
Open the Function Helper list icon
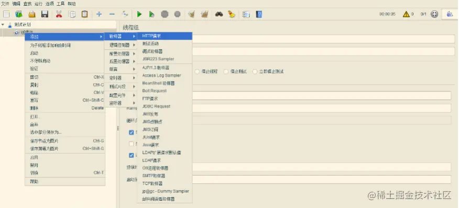[x=246, y=14]
